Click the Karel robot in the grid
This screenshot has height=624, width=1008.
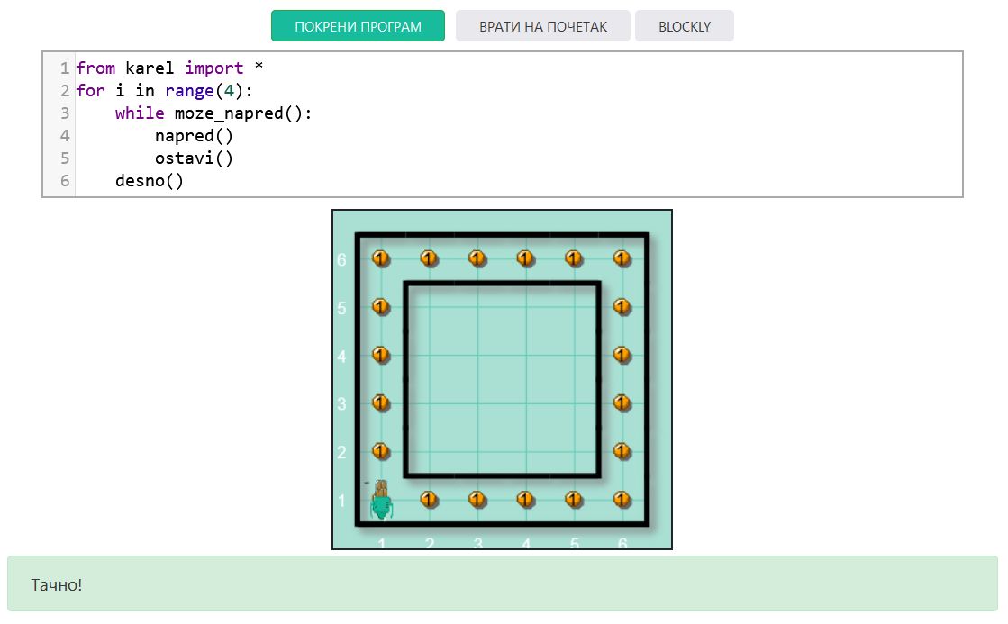click(x=381, y=501)
